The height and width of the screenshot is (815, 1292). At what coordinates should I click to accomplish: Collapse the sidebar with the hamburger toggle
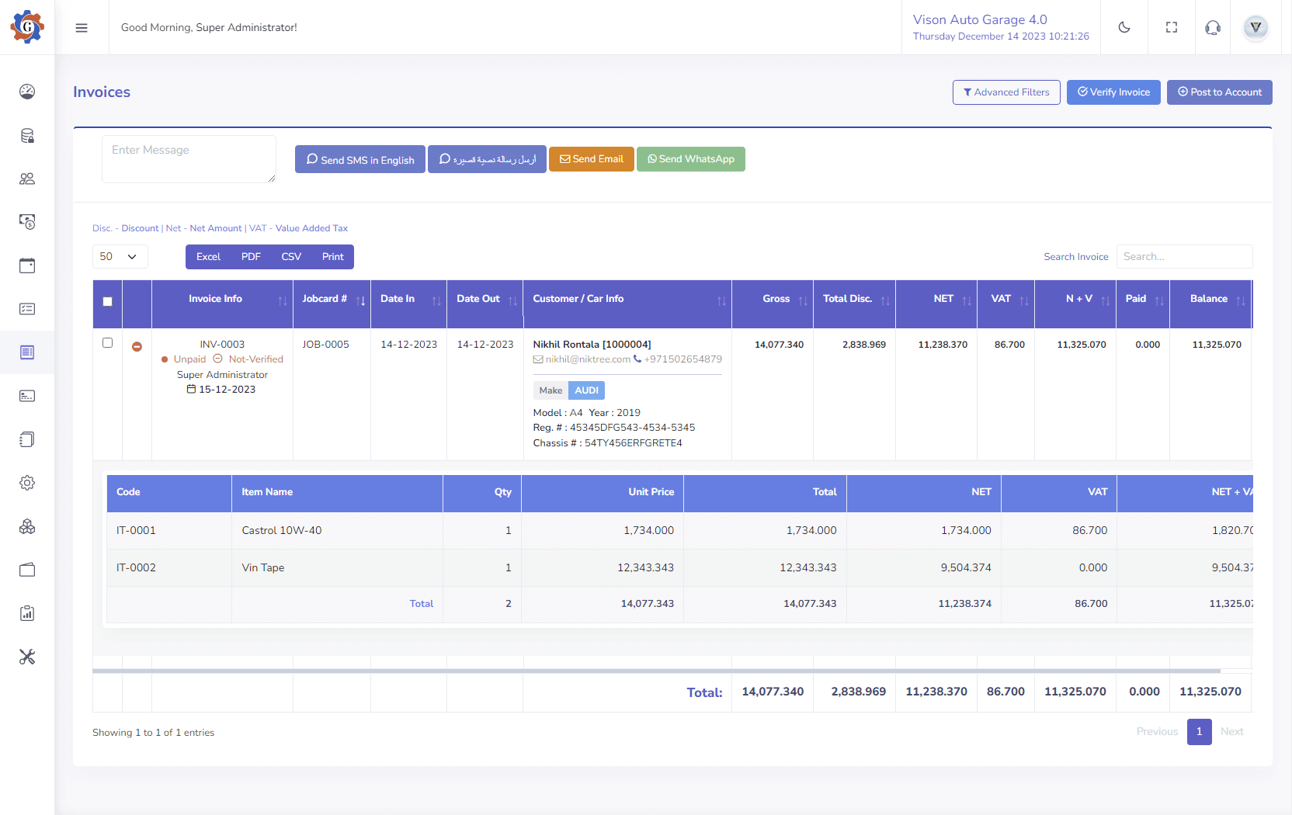tap(81, 27)
